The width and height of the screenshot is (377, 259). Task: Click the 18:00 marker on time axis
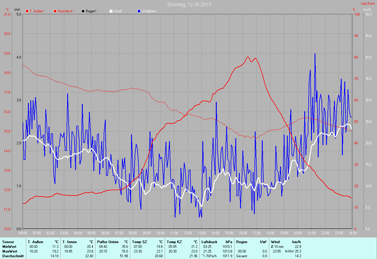pyautogui.click(x=270, y=233)
